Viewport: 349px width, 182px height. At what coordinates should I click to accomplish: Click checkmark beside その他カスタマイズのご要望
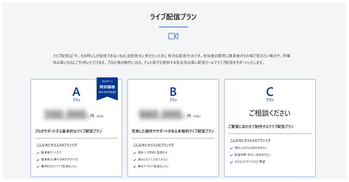pyautogui.click(x=231, y=162)
